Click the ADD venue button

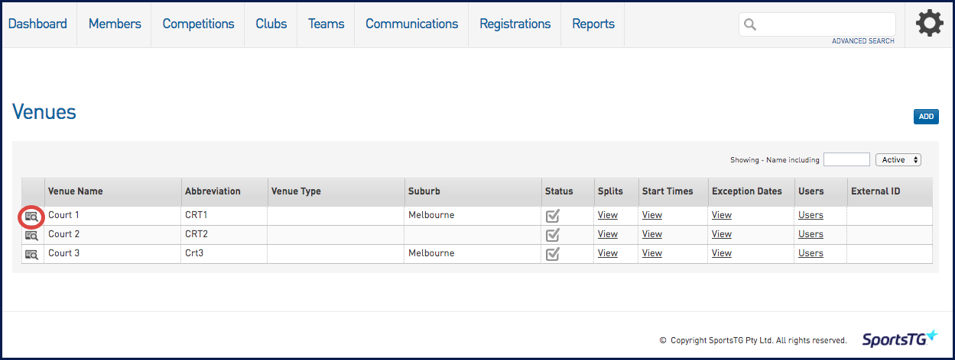pyautogui.click(x=926, y=117)
